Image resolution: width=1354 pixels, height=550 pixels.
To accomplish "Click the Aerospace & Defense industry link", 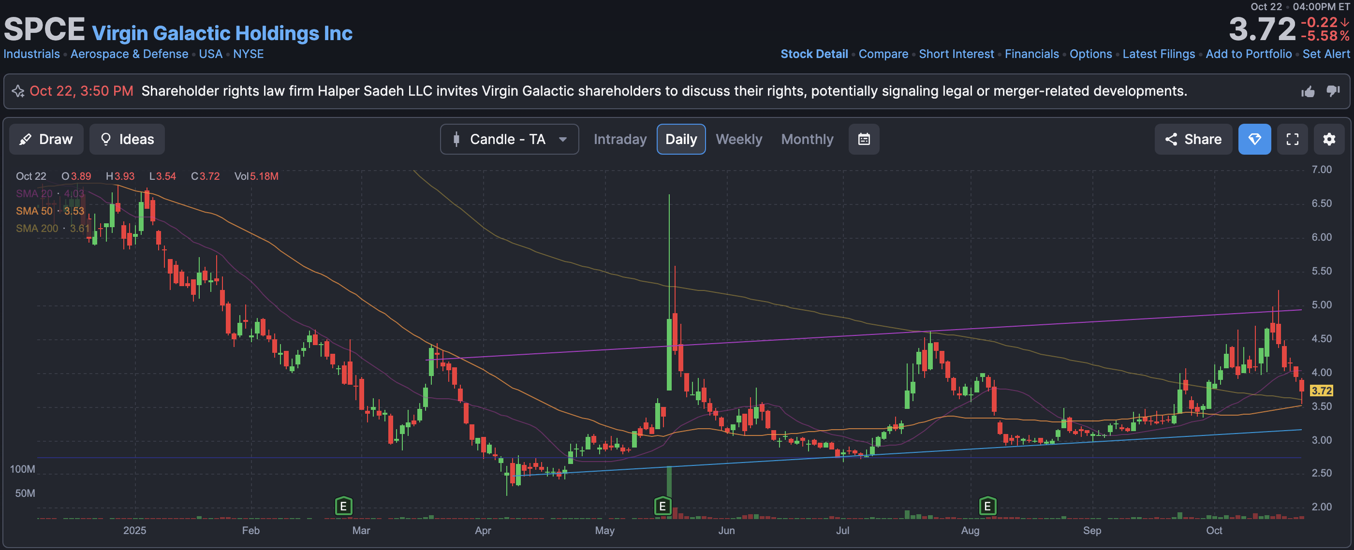I will (x=129, y=54).
